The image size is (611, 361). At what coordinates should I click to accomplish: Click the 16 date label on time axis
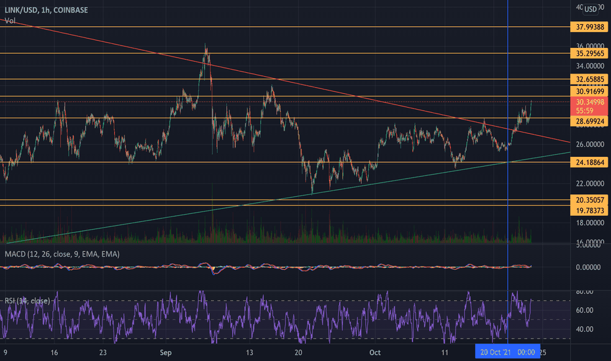click(x=54, y=352)
